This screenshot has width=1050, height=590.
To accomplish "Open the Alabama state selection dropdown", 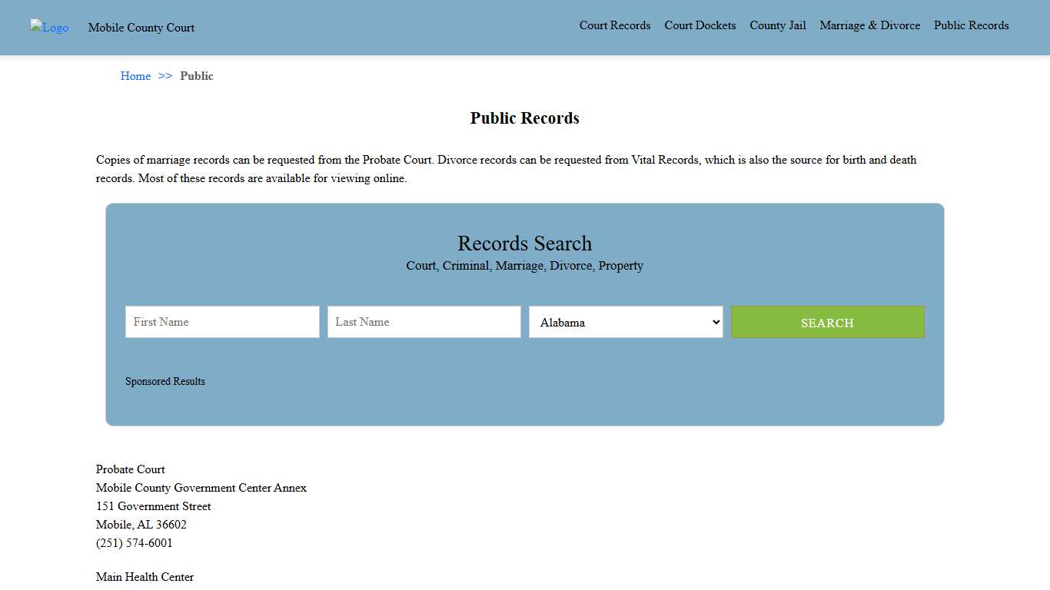I will point(625,322).
